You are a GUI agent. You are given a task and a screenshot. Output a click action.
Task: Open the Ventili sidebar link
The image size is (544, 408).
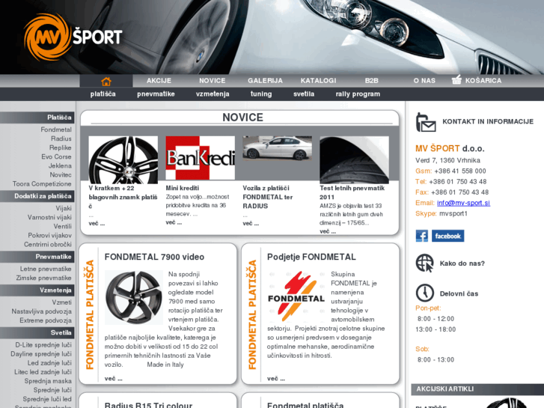(x=62, y=226)
